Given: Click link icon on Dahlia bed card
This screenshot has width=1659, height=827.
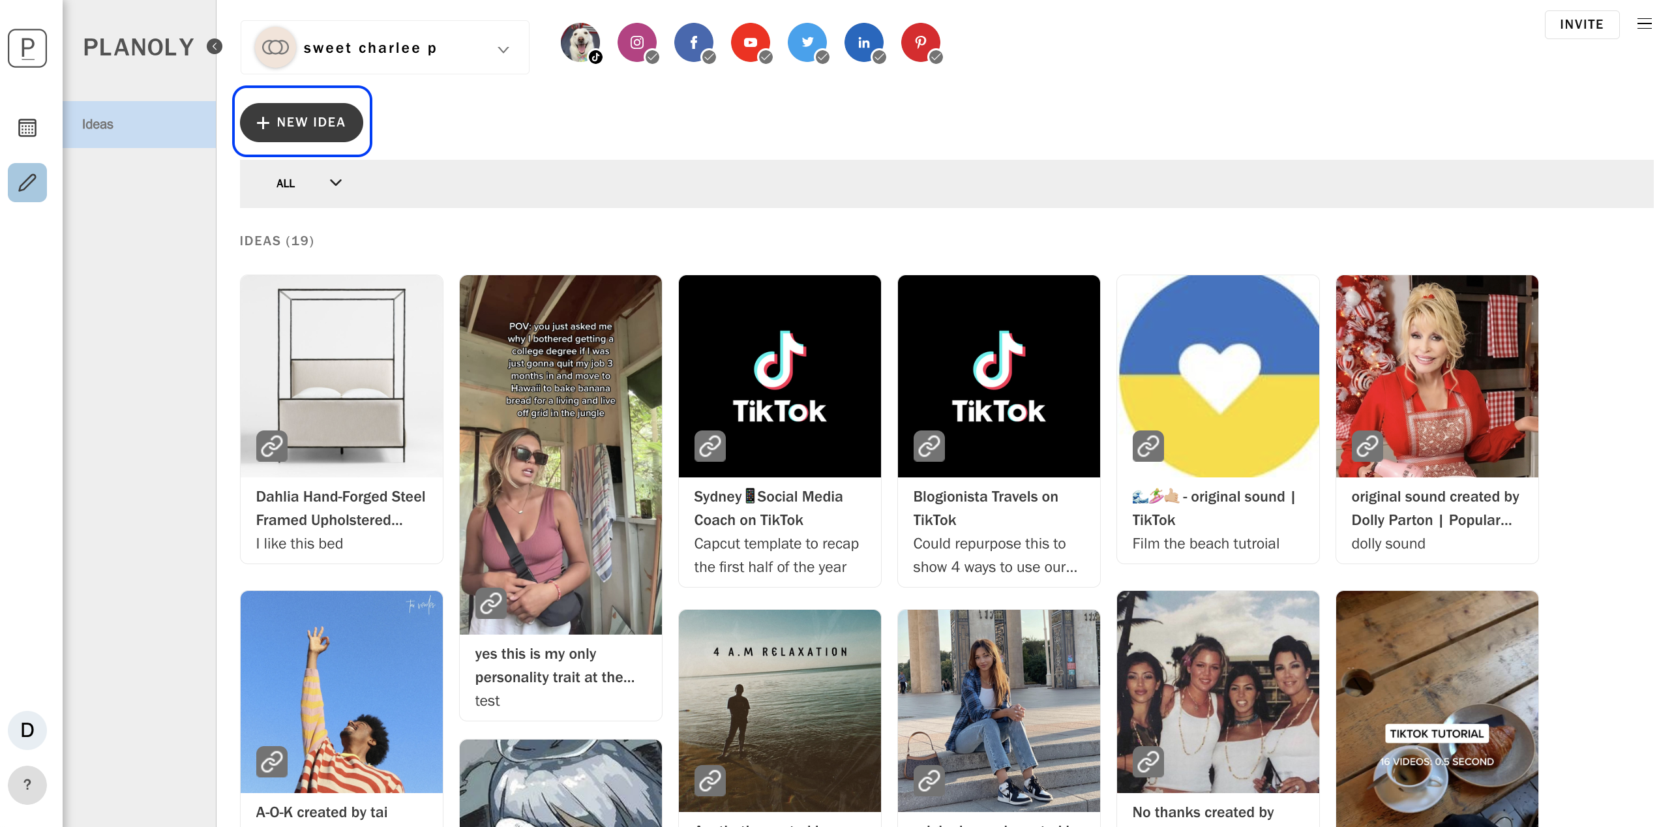Looking at the screenshot, I should click(x=272, y=446).
